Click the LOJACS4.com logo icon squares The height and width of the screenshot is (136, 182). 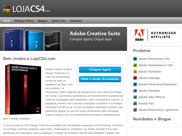(7, 9)
